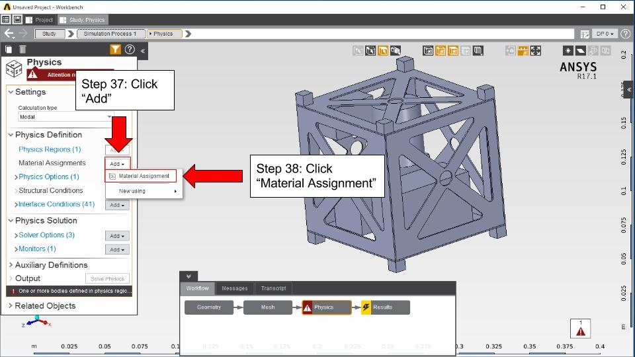The image size is (635, 357).
Task: Open Physics Regions (1) link
Action: point(50,149)
